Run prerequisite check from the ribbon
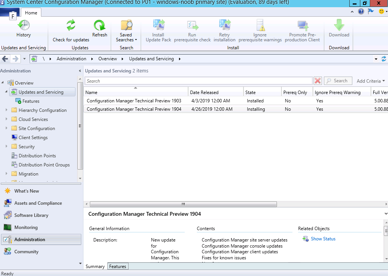This screenshot has width=388, height=276. pyautogui.click(x=192, y=31)
